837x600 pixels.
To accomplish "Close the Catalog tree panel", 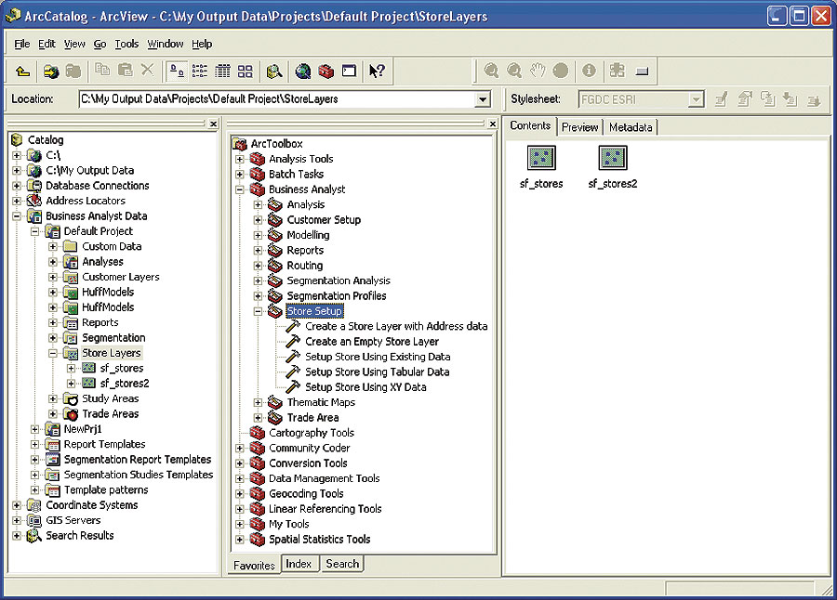I will [214, 124].
